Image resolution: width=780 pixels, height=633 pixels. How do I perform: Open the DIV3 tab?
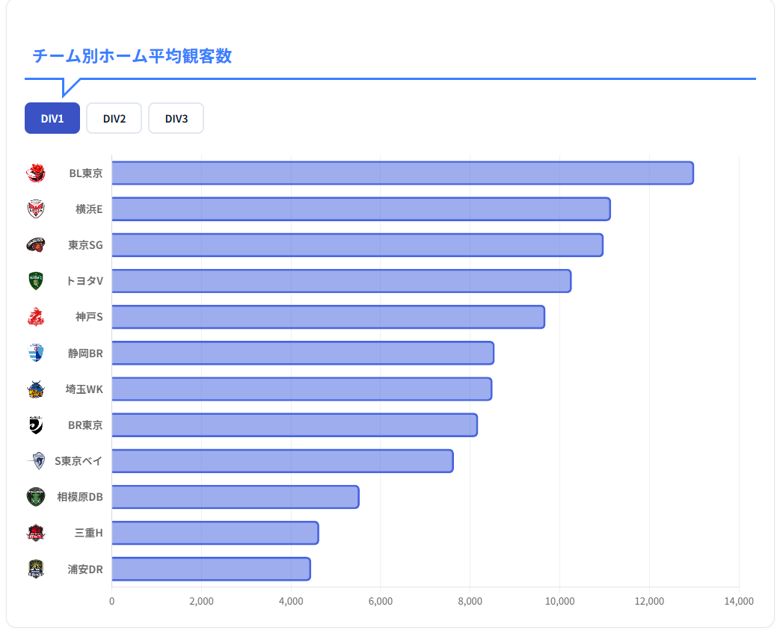tap(176, 118)
